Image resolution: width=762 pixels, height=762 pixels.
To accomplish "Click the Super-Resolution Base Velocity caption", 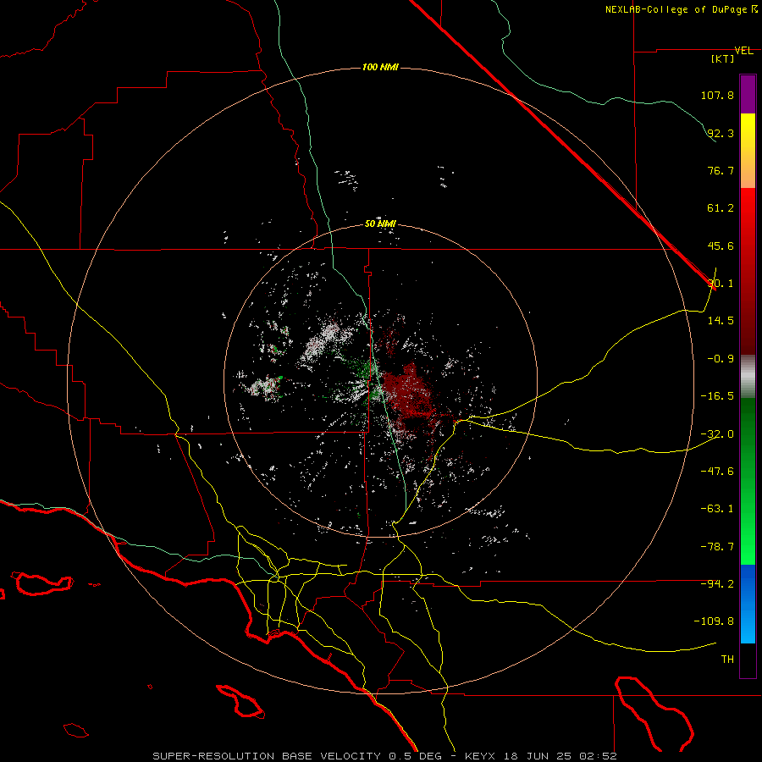I will pos(385,756).
